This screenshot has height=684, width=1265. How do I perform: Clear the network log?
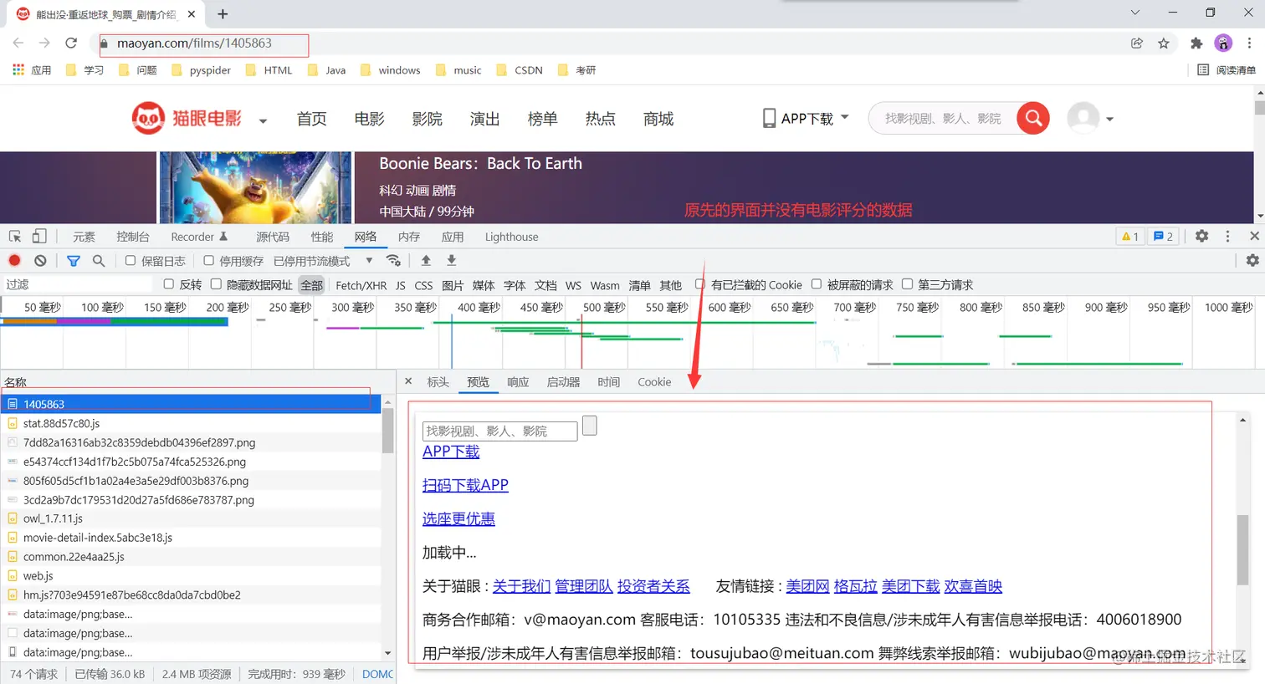coord(40,261)
